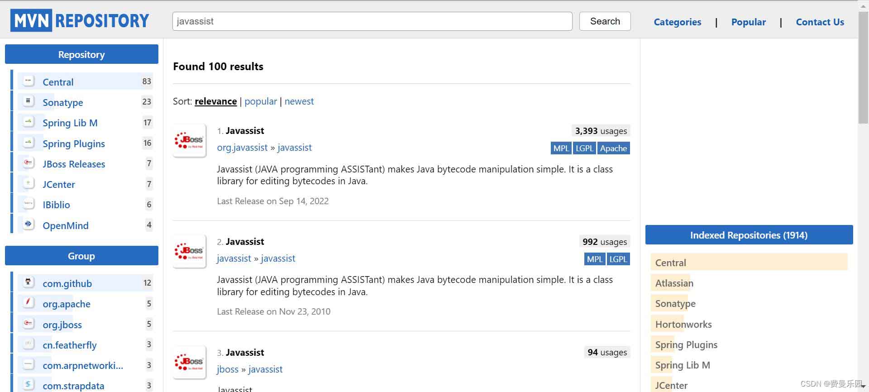Screen dimensions: 869x392
Task: Click the 992 usages badge
Action: pyautogui.click(x=605, y=242)
